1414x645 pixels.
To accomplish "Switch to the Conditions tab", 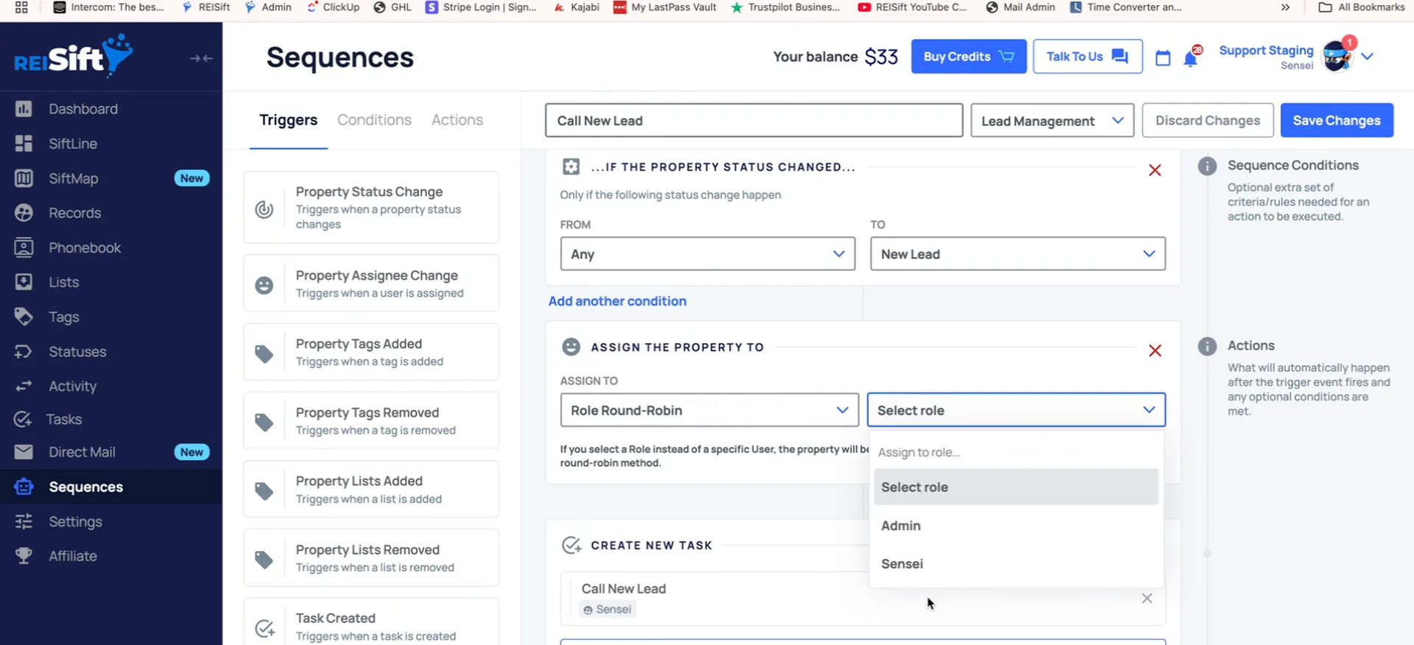I will (374, 120).
